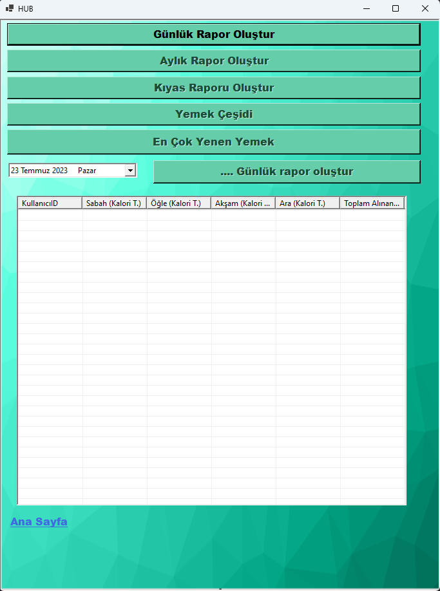The image size is (440, 591).
Task: Open Aylık Rapor Oluştur report
Action: pos(214,61)
